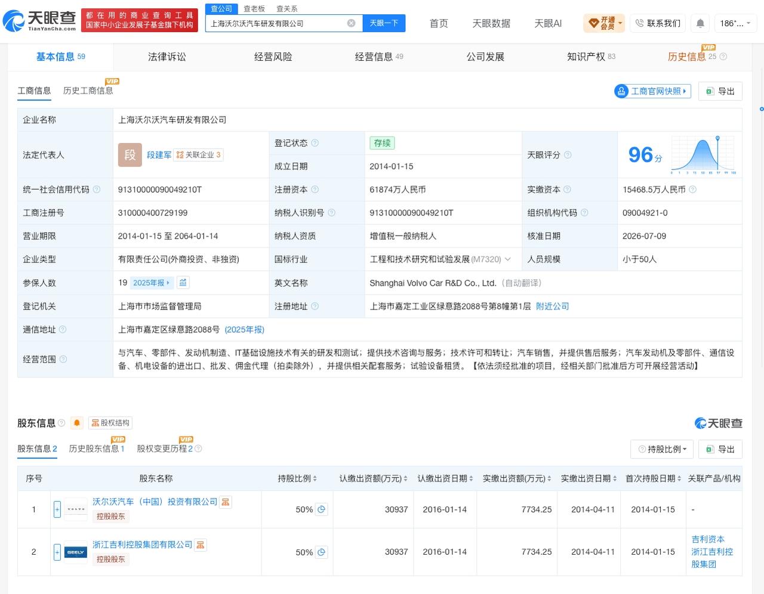Viewport: 764px width, 594px height.
Task: Click the GEELY logo thumbnail
Action: [76, 552]
